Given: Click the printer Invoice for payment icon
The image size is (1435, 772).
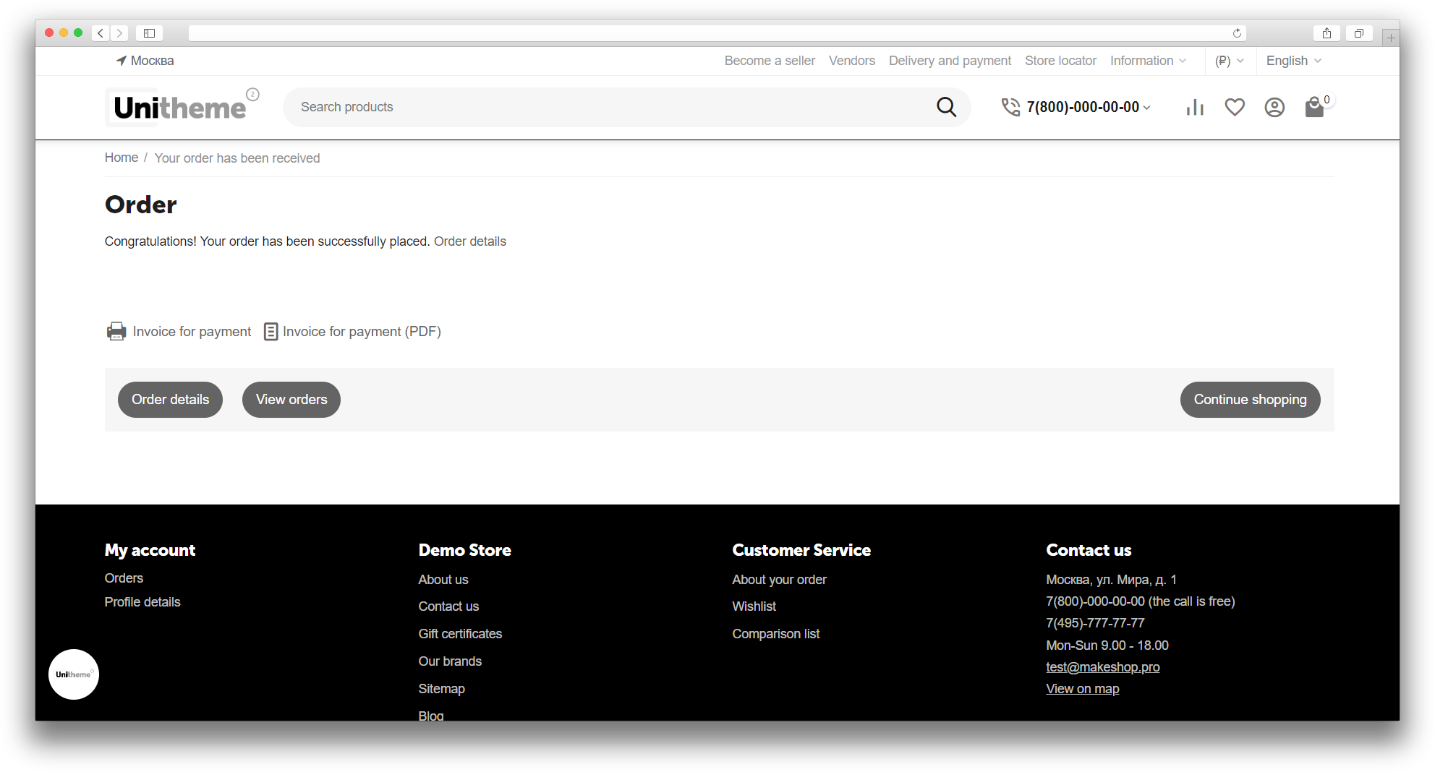Looking at the screenshot, I should [x=116, y=332].
